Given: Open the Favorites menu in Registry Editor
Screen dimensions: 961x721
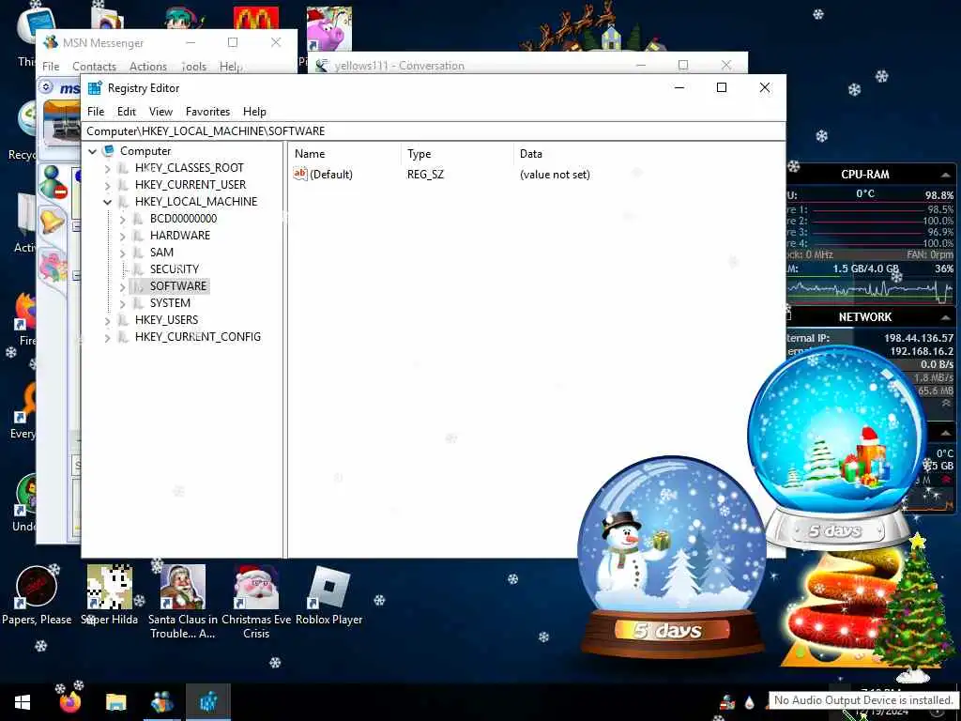Looking at the screenshot, I should click(x=207, y=112).
